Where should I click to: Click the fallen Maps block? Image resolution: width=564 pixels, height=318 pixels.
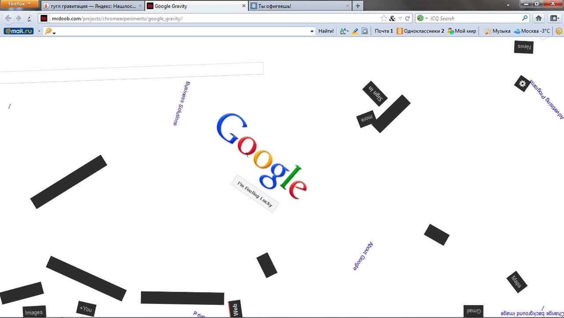point(517,282)
